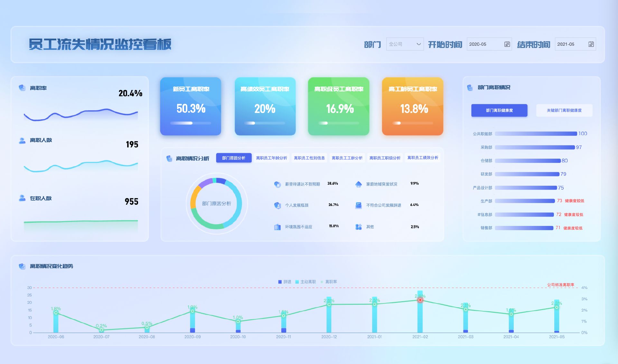Viewport: 618px width, 364px height.
Task: Click the 部门离职健康度 button
Action: pyautogui.click(x=499, y=110)
